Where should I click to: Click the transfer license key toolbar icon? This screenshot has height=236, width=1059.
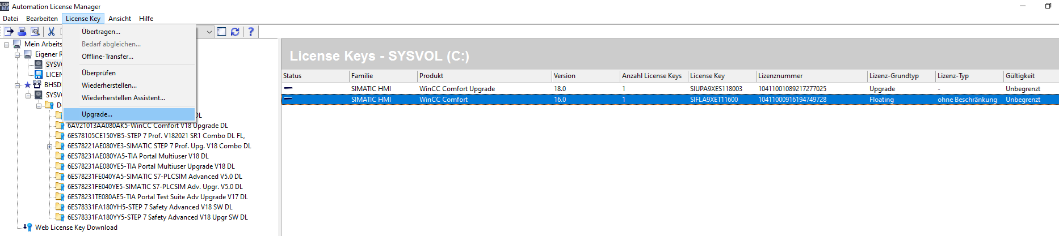coord(9,32)
